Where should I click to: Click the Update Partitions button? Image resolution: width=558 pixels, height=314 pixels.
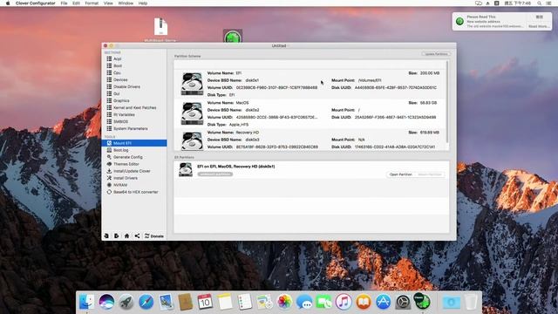(436, 54)
